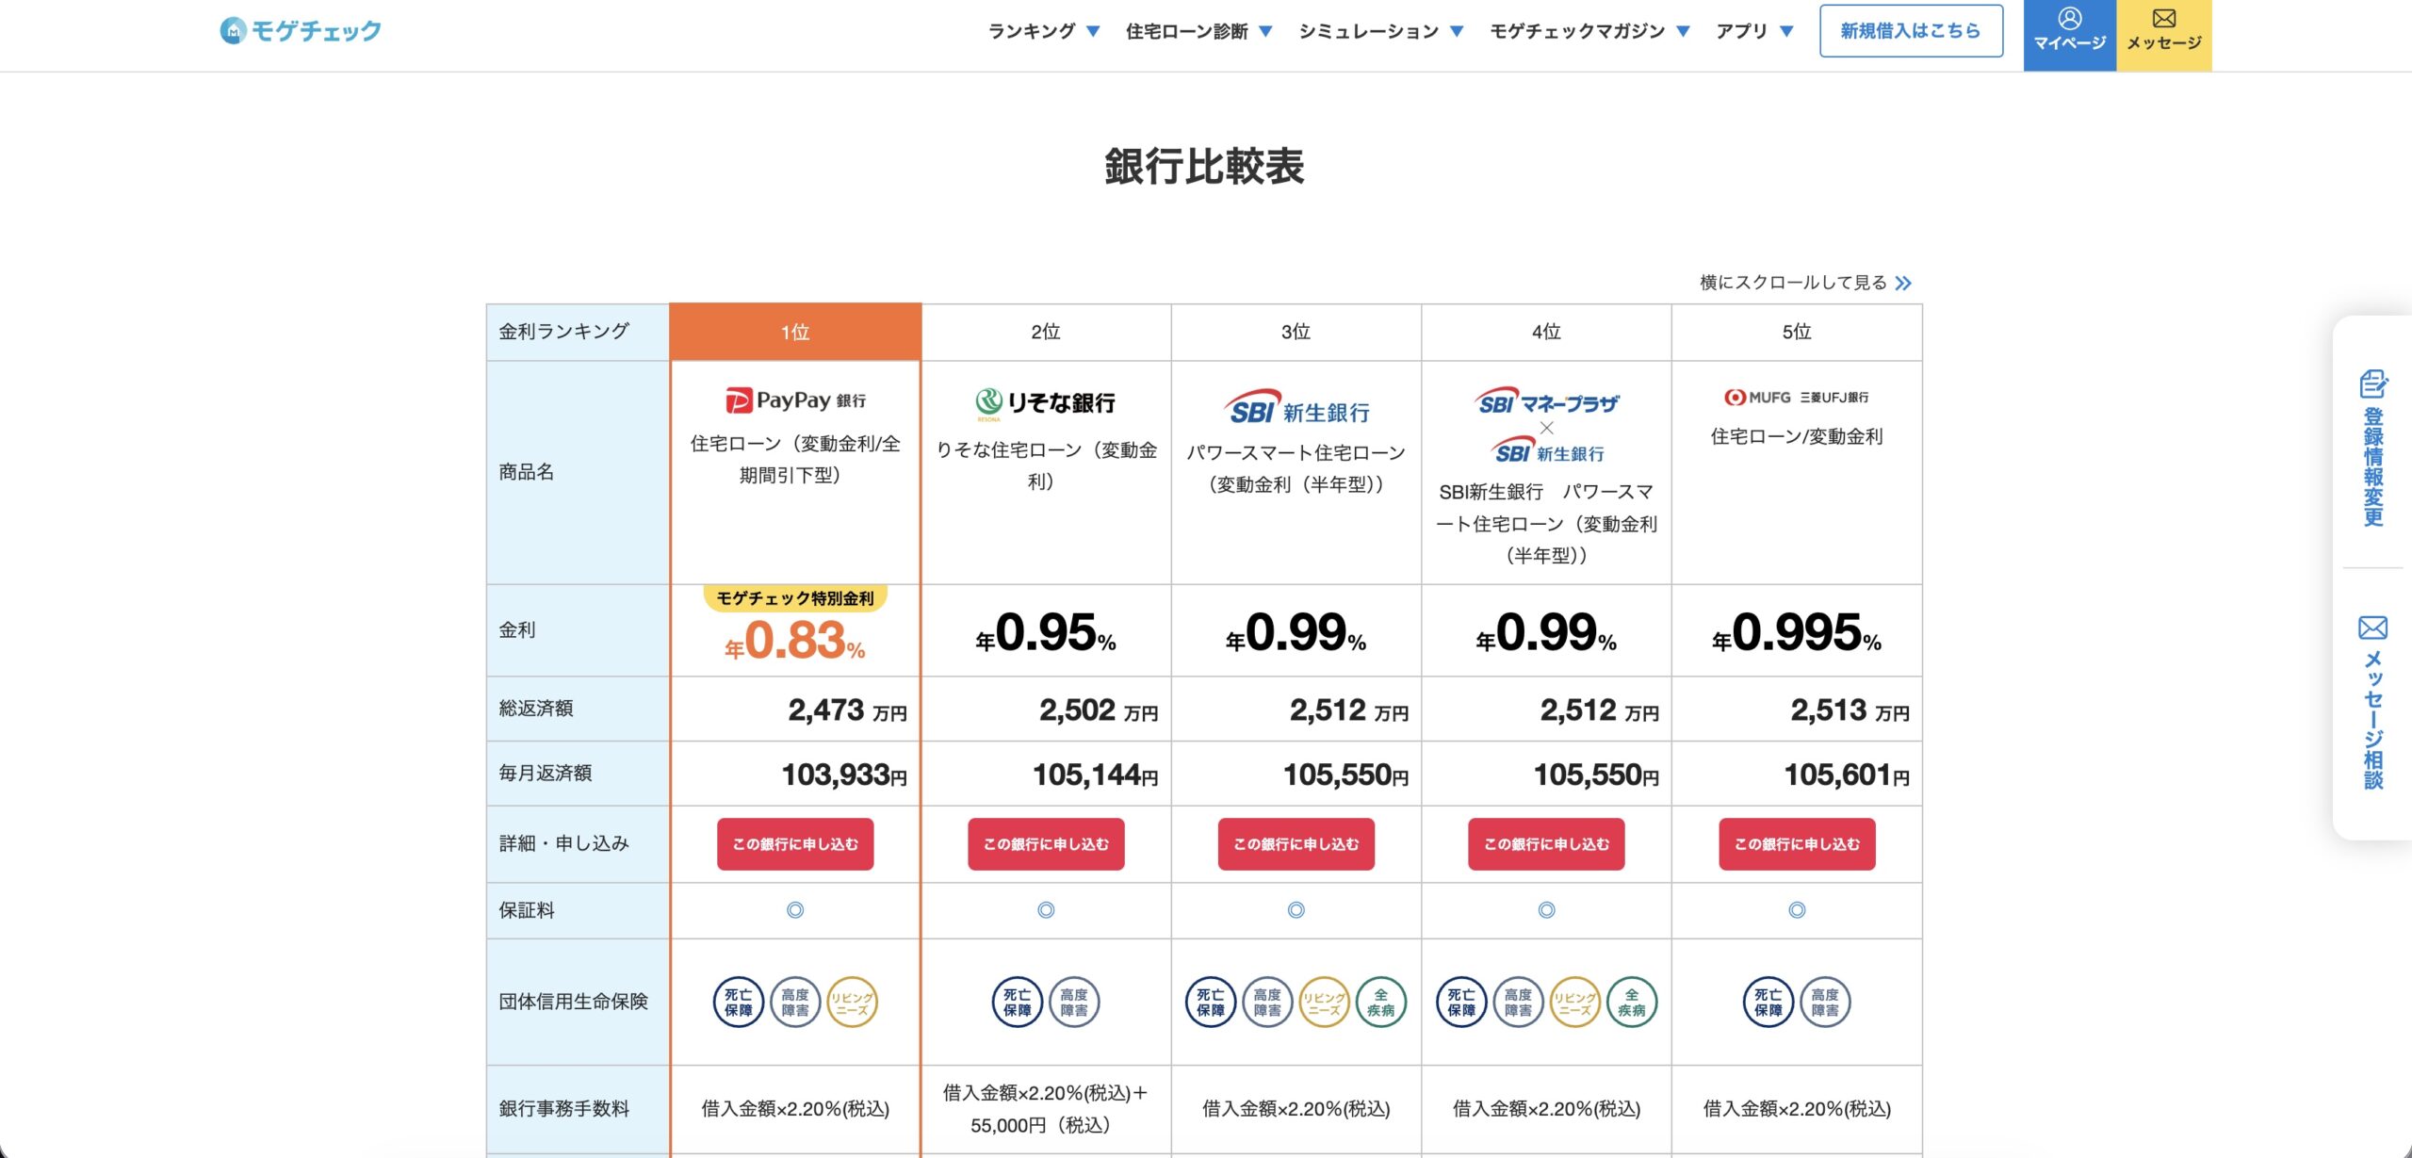
Task: Expand the モゲチェックマガジン dropdown menu
Action: click(x=1590, y=31)
